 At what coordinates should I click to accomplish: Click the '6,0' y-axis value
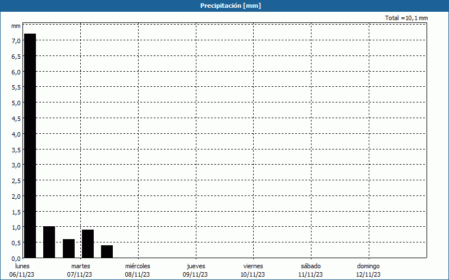pos(16,72)
